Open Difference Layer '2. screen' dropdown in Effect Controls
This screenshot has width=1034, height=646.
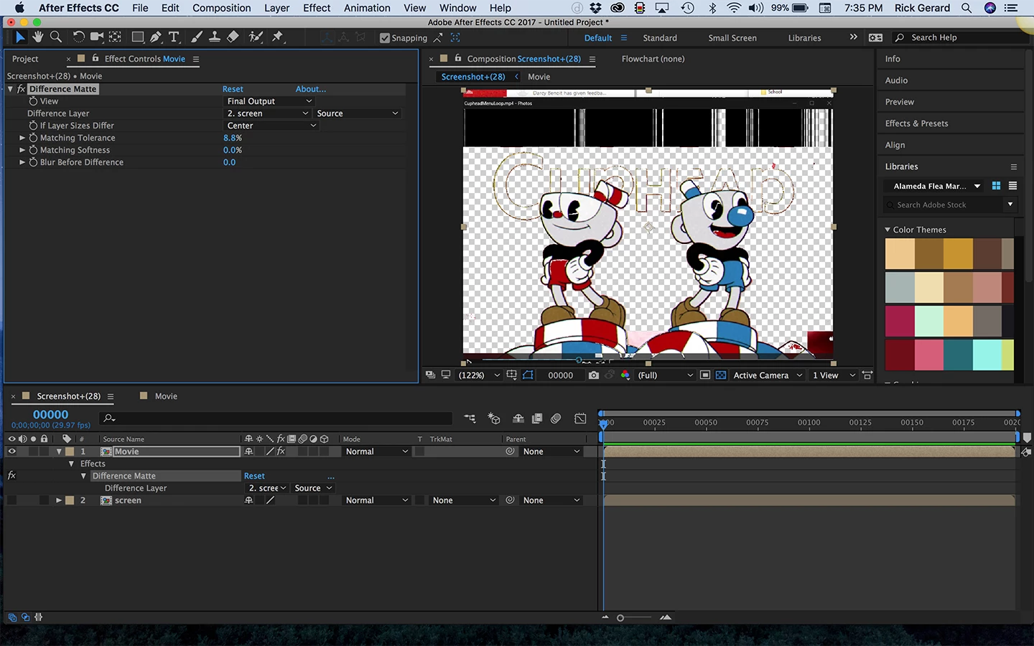(267, 113)
